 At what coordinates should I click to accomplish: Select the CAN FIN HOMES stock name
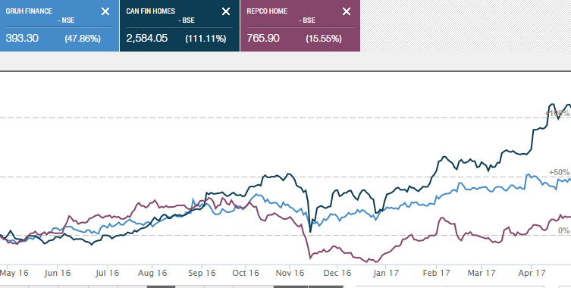point(150,11)
